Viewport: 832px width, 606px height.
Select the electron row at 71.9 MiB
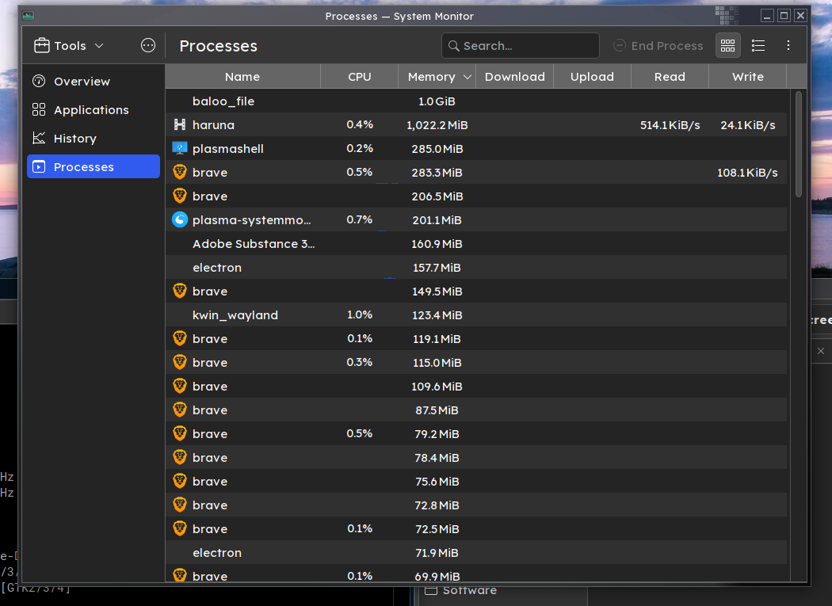coord(476,552)
